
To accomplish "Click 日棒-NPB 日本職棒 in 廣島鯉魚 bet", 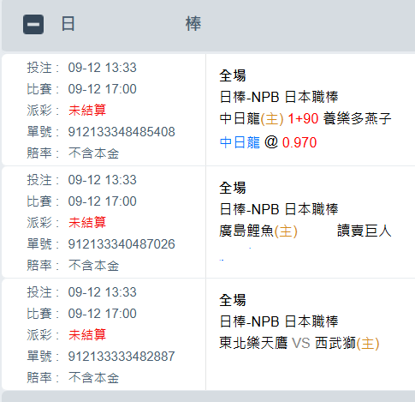I will [x=279, y=209].
